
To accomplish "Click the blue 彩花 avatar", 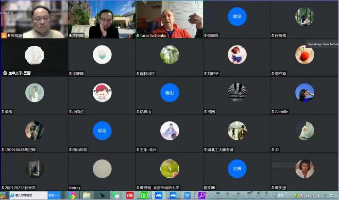I will coord(102,130).
